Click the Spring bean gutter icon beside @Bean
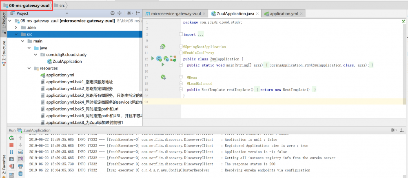 tap(163, 77)
